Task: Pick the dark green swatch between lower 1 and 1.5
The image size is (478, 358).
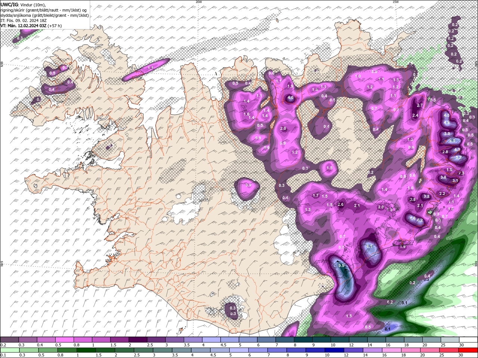Action: click(86, 350)
